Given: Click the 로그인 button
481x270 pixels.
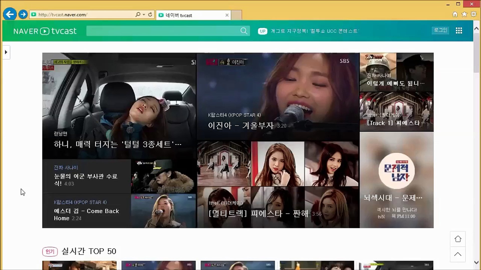Looking at the screenshot, I should point(440,30).
